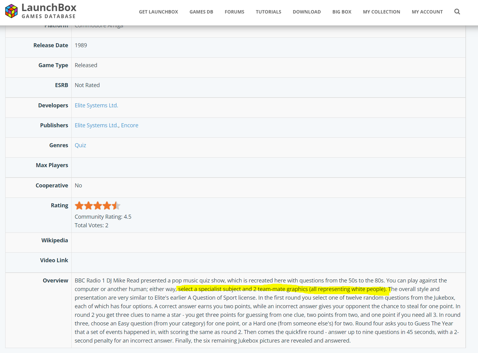
Task: Click the Release Date value 1989
Action: pos(81,45)
